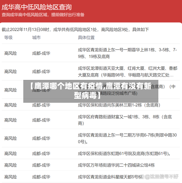Click the 成华区府青路街道财富又一城 location text
The height and width of the screenshot is (183, 182).
(x=125, y=120)
